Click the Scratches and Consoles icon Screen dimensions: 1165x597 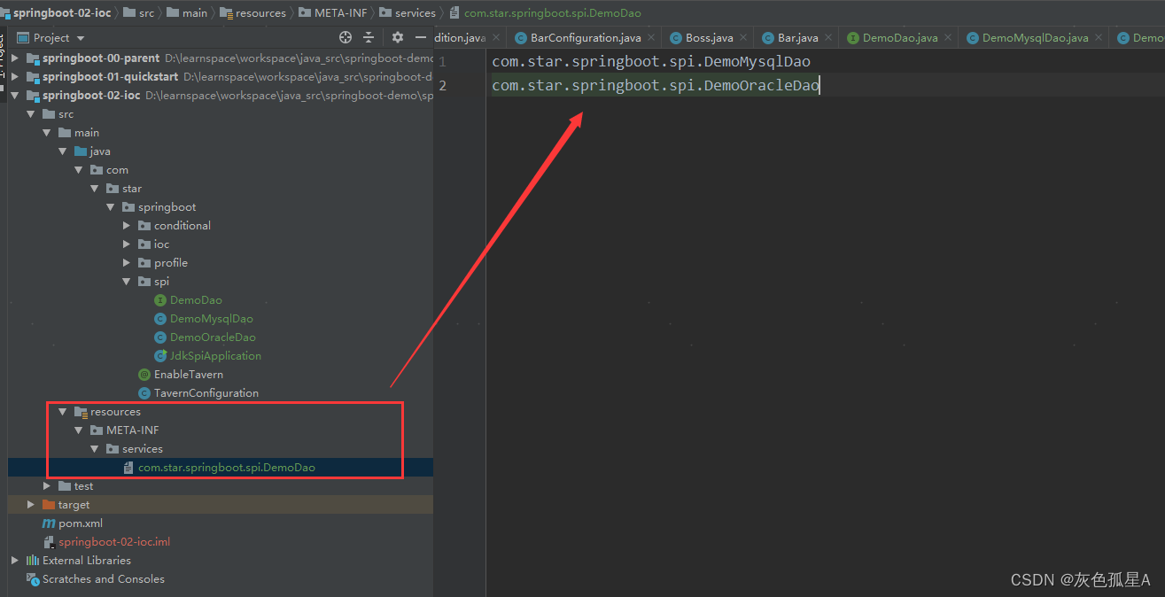[x=33, y=579]
